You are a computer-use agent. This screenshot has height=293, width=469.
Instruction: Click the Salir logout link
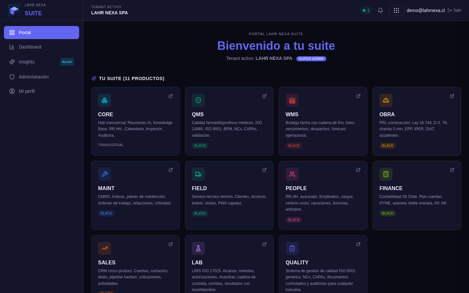(454, 10)
